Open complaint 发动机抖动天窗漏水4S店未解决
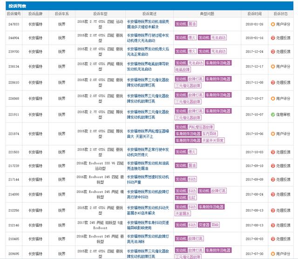 tap(148, 210)
